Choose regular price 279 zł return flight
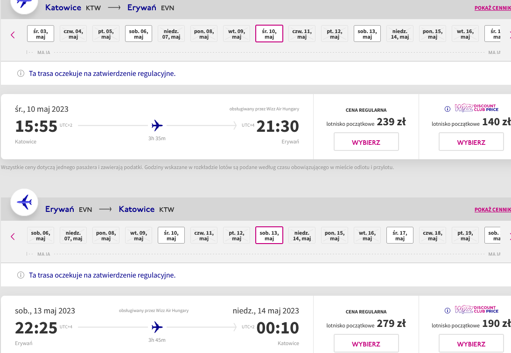 tap(366, 344)
